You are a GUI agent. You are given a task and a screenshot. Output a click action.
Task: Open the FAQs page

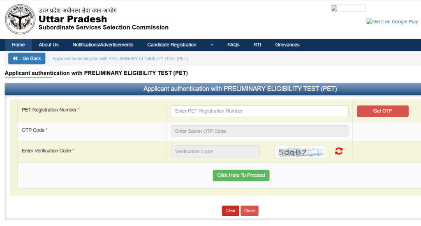click(x=234, y=45)
